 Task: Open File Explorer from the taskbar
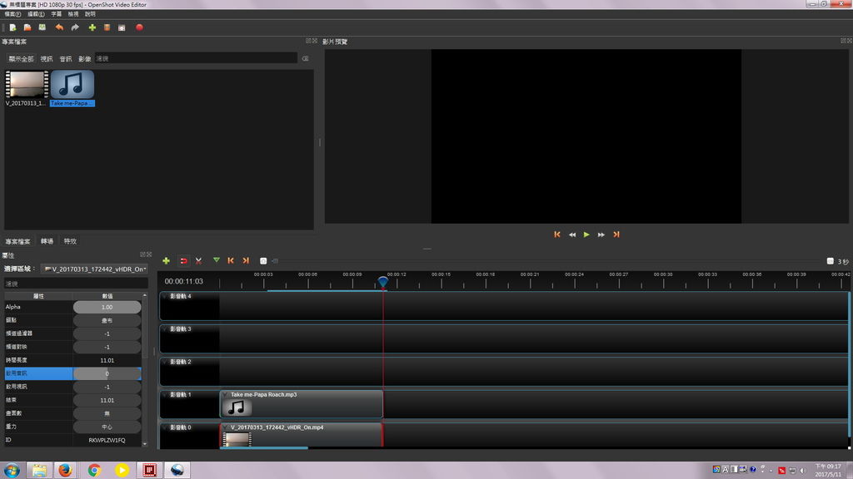click(39, 470)
